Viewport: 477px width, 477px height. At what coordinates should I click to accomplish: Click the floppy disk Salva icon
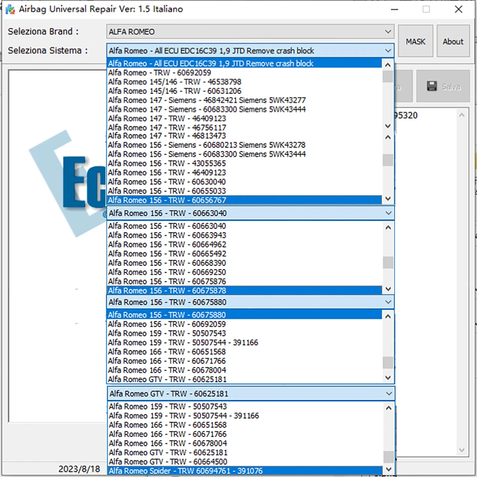click(x=432, y=86)
